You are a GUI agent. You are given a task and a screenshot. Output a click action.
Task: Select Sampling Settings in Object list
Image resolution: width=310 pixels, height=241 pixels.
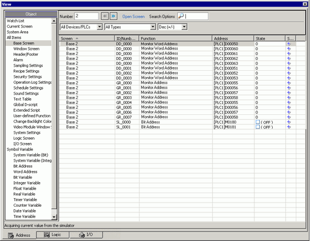click(x=28, y=65)
